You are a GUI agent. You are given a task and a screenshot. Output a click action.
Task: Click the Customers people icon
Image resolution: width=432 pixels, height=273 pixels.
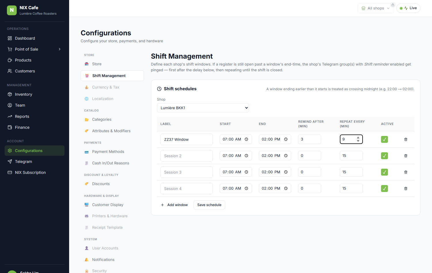10,71
